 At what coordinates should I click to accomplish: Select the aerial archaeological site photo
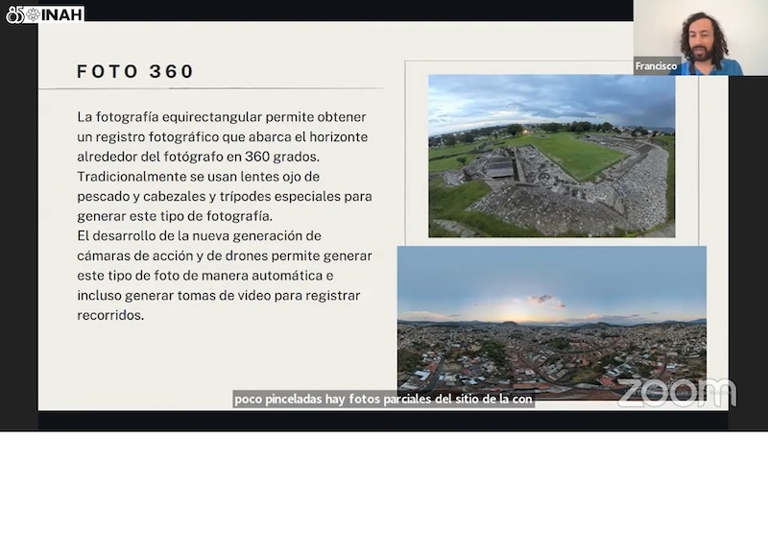tap(551, 157)
